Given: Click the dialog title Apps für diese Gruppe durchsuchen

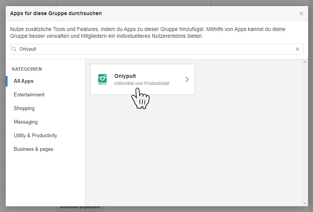Looking at the screenshot, I should coord(56,14).
